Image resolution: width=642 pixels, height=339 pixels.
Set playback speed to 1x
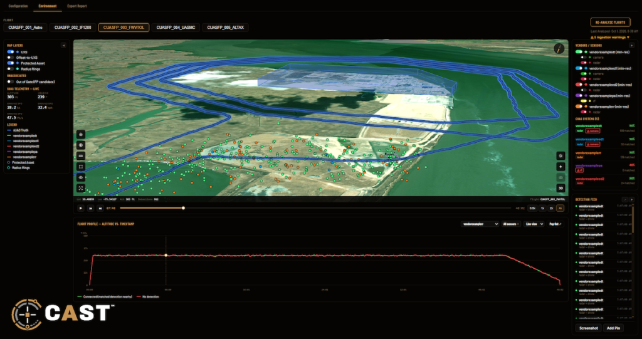(542, 208)
